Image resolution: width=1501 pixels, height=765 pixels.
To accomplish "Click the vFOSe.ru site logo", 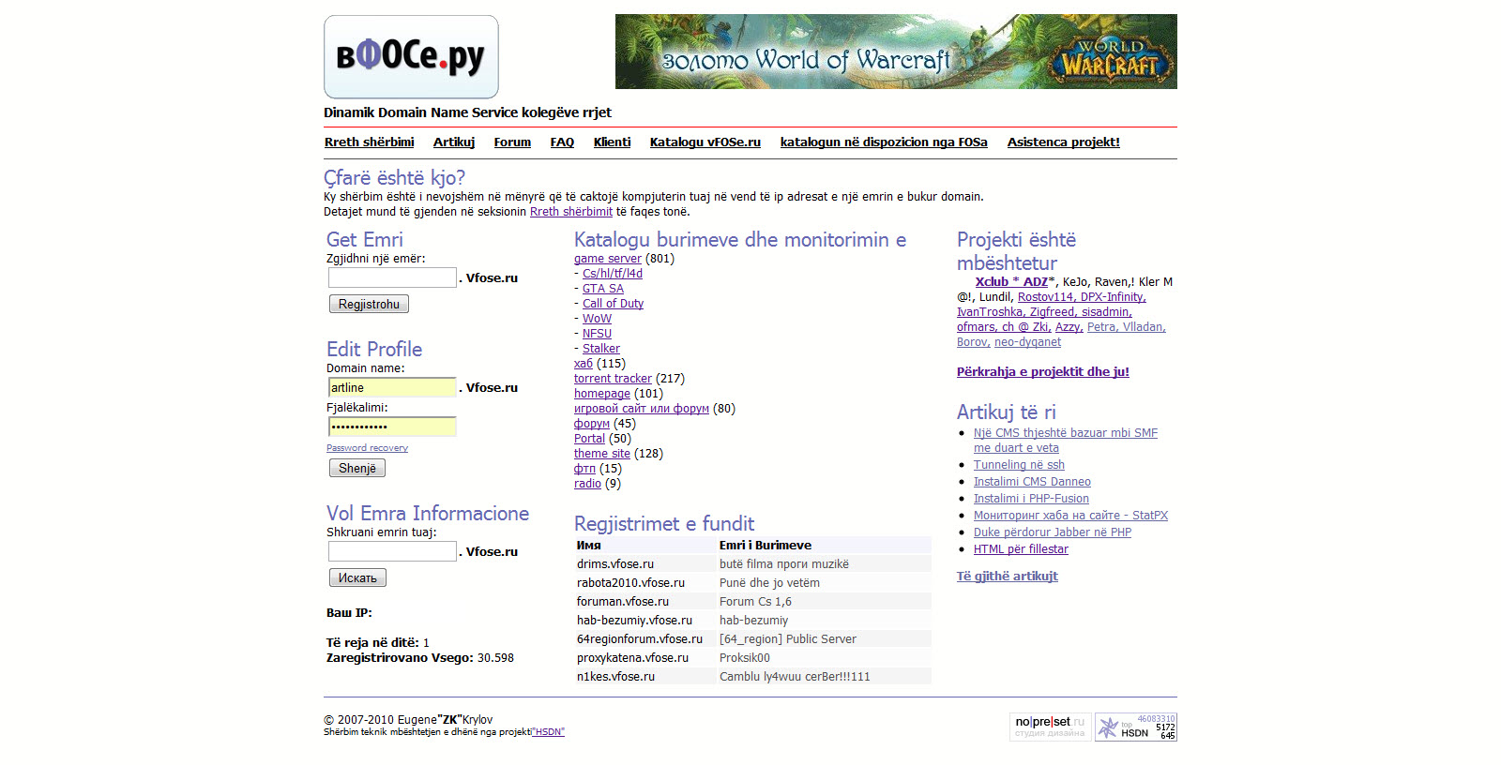I will (411, 57).
